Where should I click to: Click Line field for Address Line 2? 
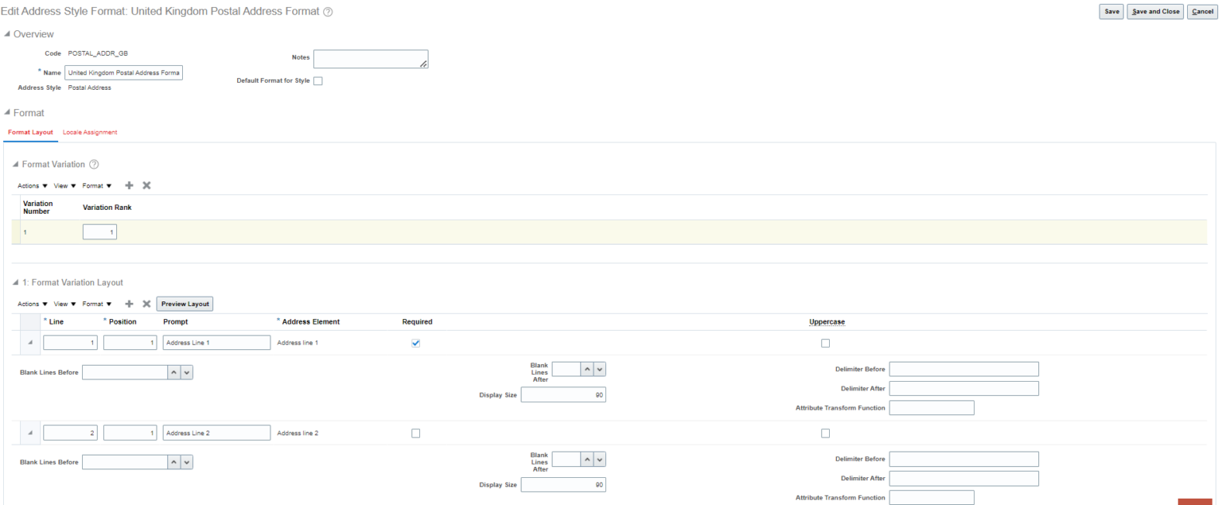71,433
